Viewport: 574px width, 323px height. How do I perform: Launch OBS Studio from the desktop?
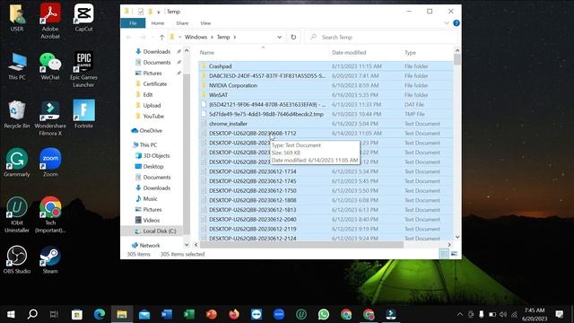point(17,260)
